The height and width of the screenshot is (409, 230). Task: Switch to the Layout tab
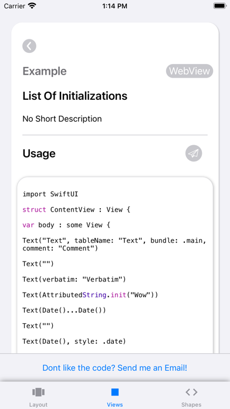(38, 397)
